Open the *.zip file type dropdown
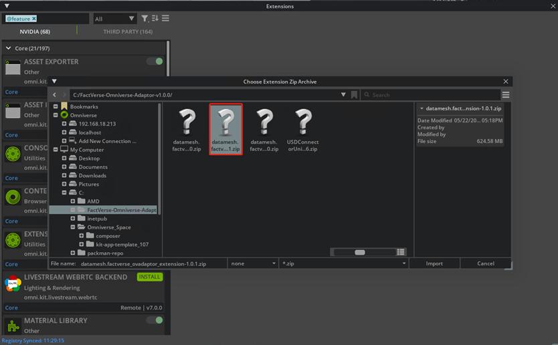Screen dimensions: 558x345 click(x=343, y=263)
